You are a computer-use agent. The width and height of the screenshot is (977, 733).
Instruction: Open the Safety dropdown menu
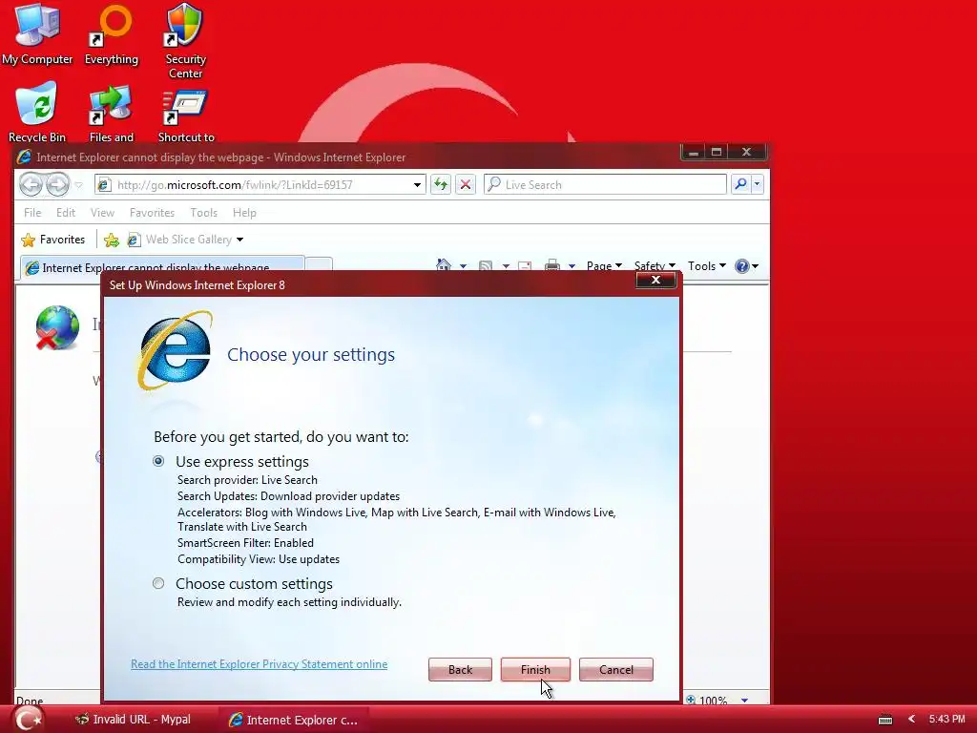[655, 266]
